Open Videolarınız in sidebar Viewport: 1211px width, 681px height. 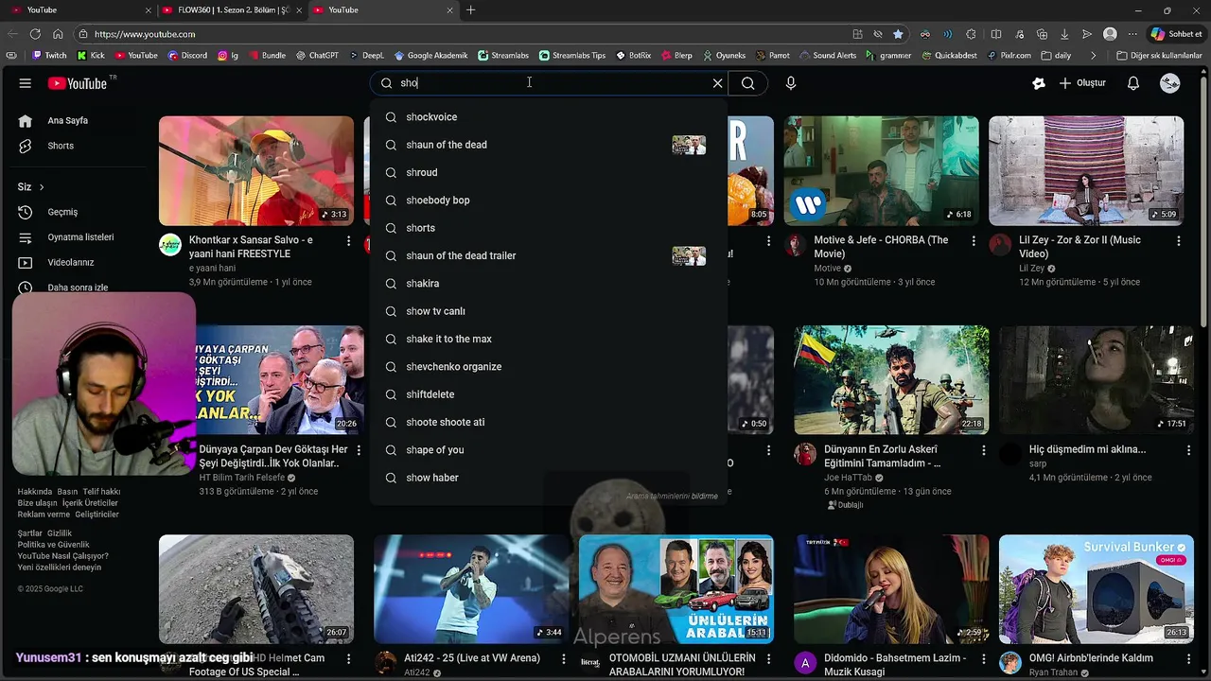click(71, 262)
